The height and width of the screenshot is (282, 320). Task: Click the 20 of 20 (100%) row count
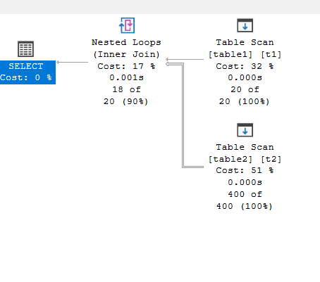click(x=245, y=96)
